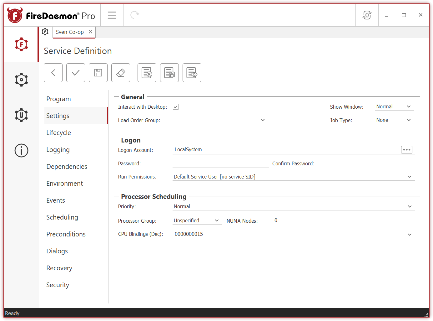Screen dimensions: 433x321
Task: Click the window resize grip icon
Action: [426, 314]
